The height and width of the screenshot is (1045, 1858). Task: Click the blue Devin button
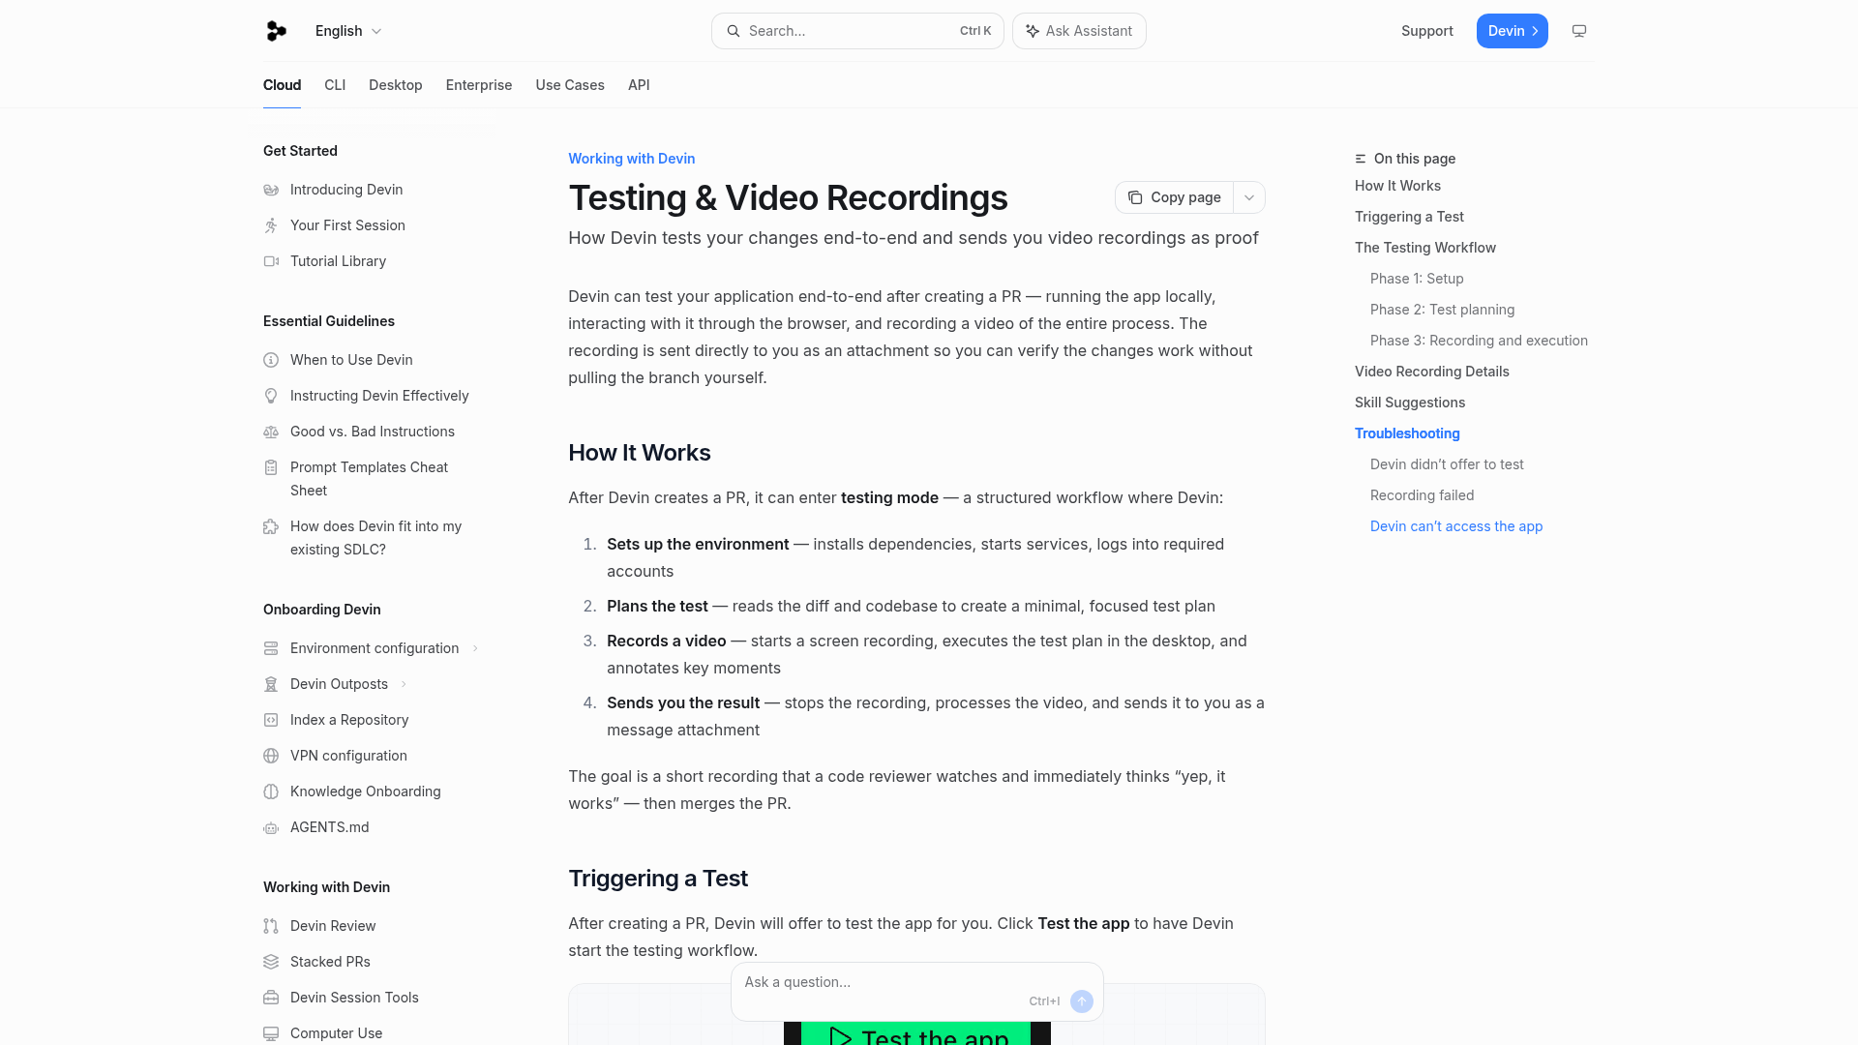[1513, 31]
